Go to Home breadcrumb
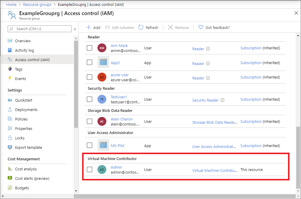This screenshot has height=199, width=301. [x=11, y=4]
